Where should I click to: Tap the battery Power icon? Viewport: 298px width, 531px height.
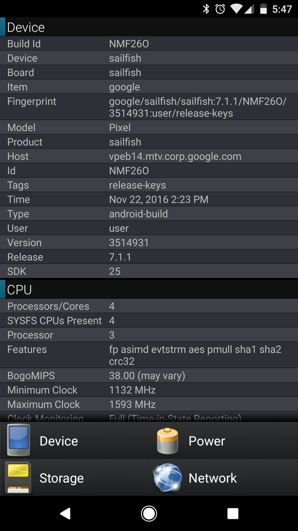point(167,441)
